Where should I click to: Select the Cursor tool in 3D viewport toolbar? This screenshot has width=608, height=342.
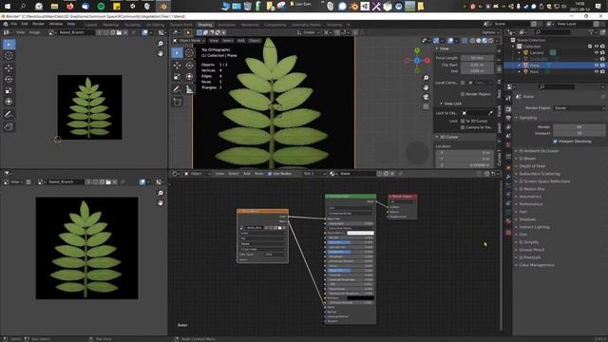coord(189,53)
